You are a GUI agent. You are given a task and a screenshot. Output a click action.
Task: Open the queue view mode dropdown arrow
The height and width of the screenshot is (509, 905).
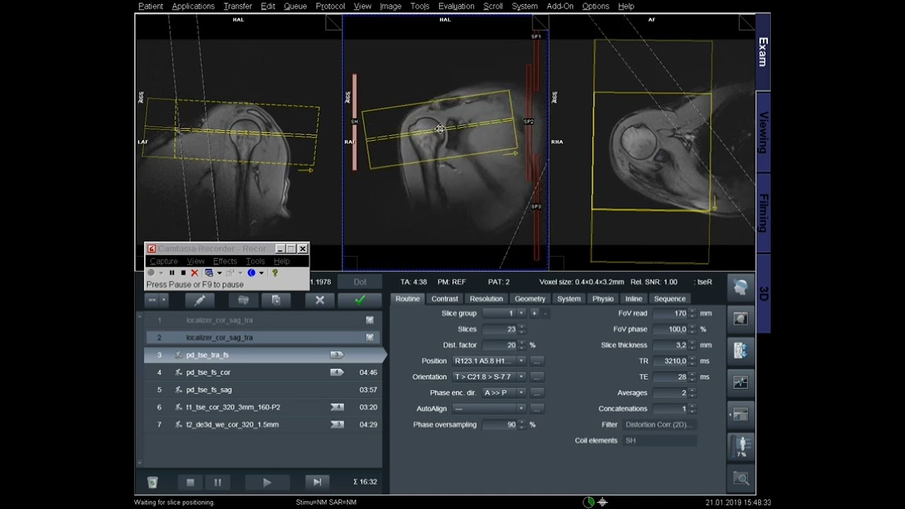(x=164, y=300)
